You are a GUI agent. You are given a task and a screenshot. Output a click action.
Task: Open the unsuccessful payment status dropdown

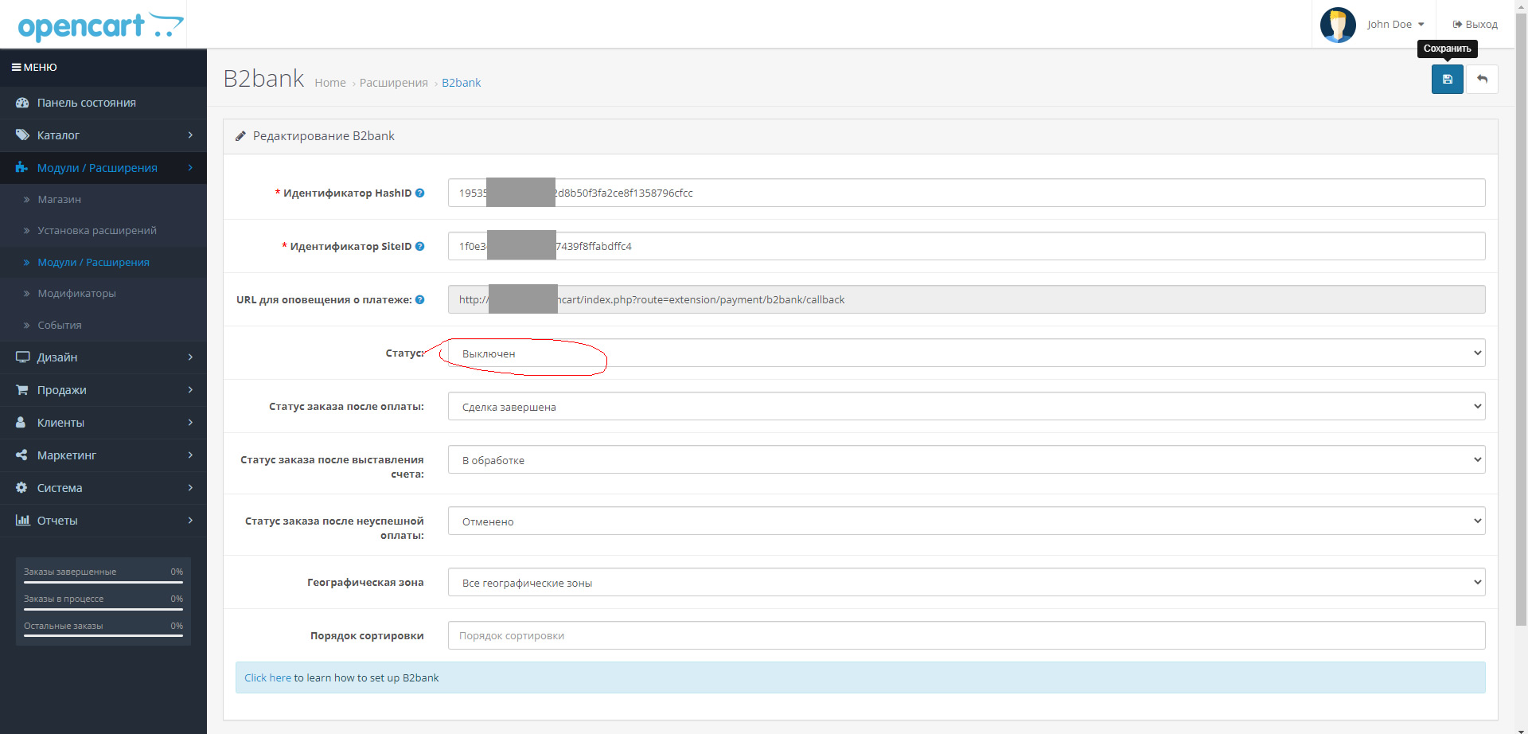[966, 521]
